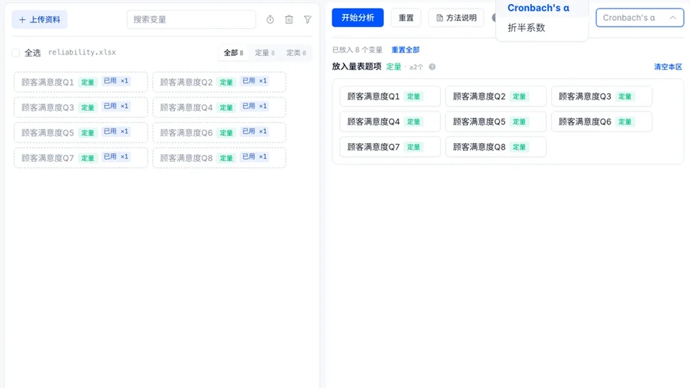Select 顾客满意度Q6 in the left variable list
Viewport: 690px width, 388px height.
pyautogui.click(x=219, y=132)
